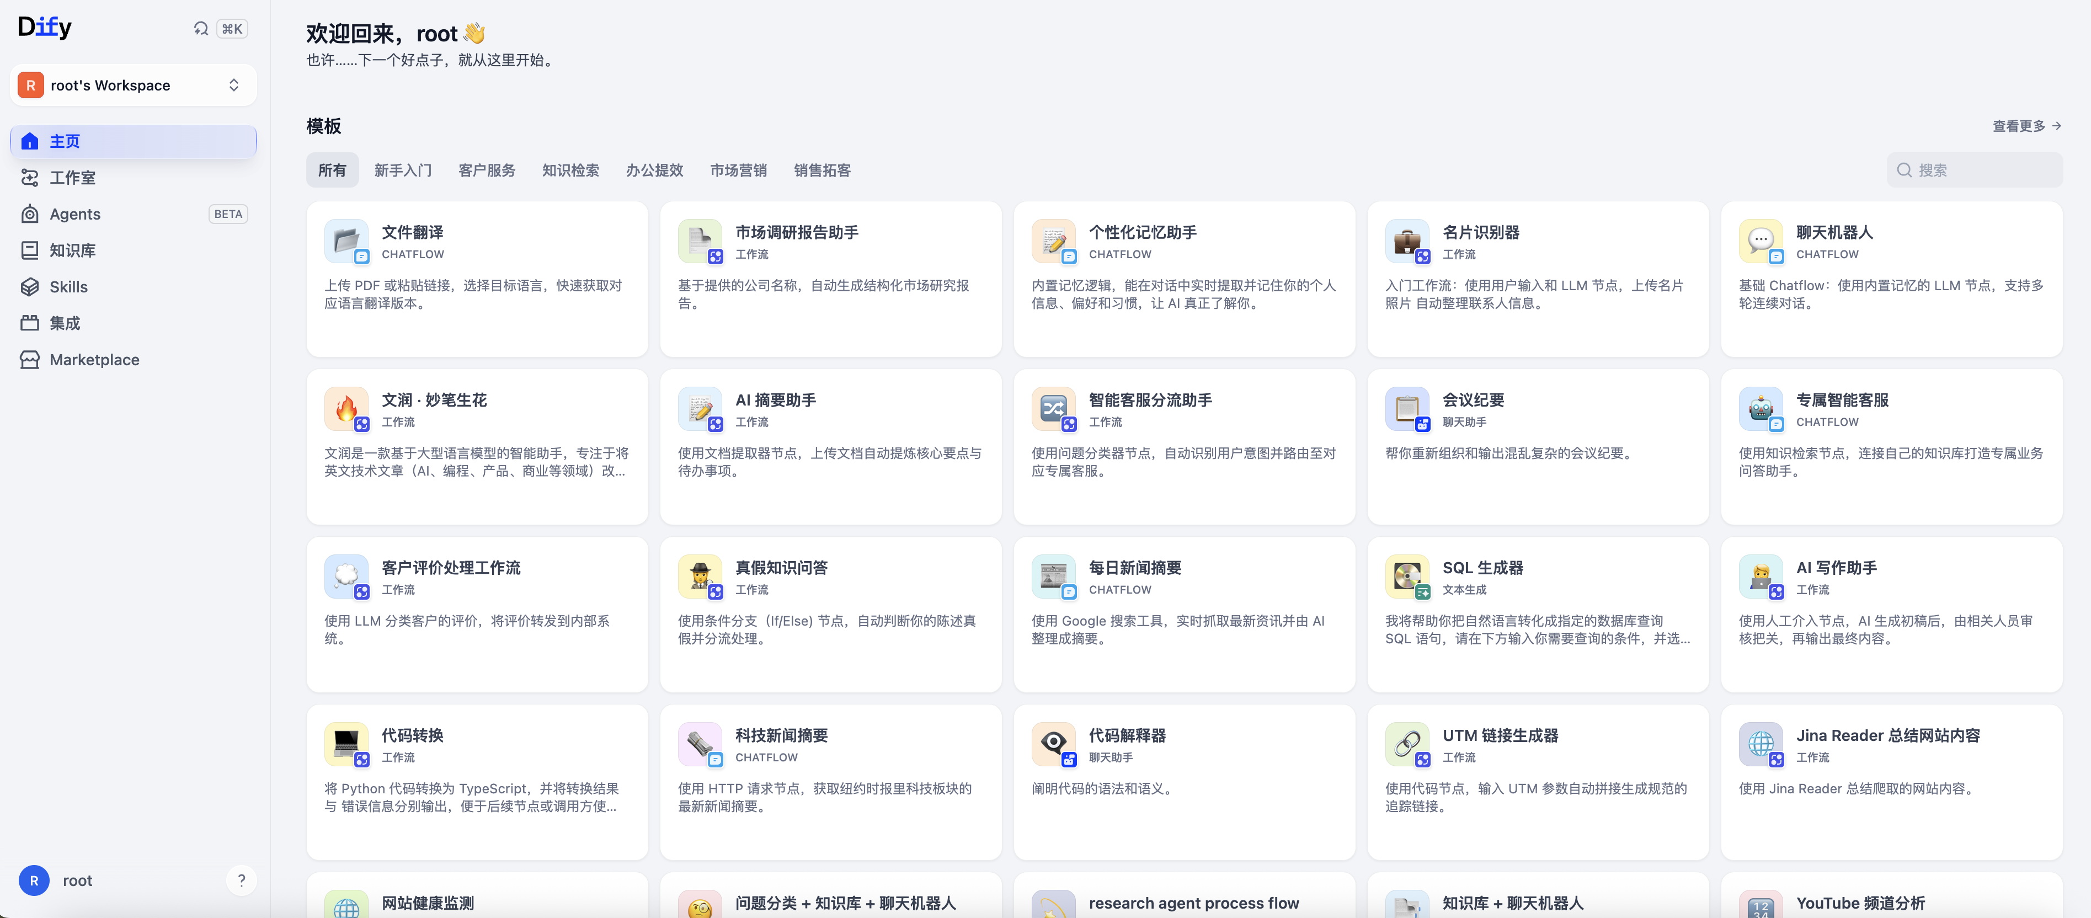Viewport: 2091px width, 918px height.
Task: Click the BETA badge next to Agents
Action: (x=227, y=214)
